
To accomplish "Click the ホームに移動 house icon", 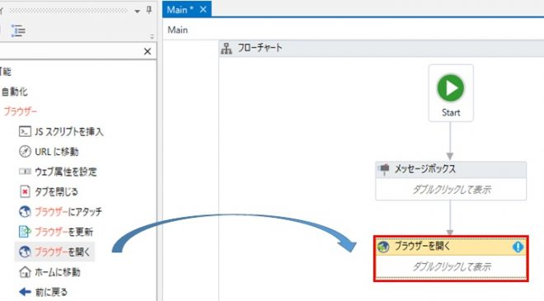I will (25, 272).
